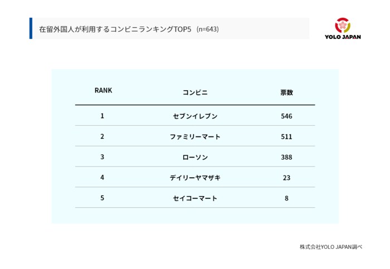The height and width of the screenshot is (269, 390).
Task: Click the コンビニ column header
Action: point(195,92)
